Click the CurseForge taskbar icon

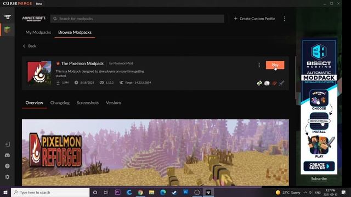[x=208, y=192]
